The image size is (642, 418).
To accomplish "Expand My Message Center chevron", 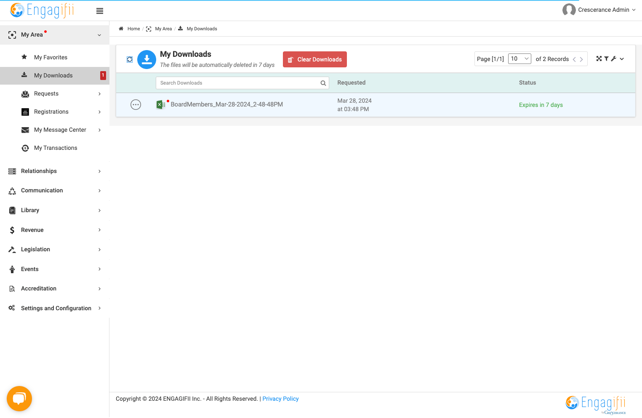I will 99,130.
